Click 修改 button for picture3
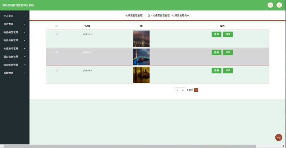This screenshot has height=148, width=286. tap(228, 70)
